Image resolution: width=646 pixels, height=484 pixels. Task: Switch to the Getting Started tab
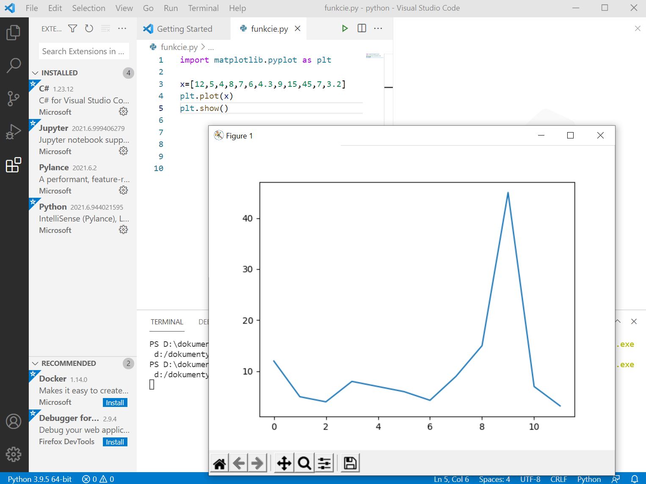coord(184,29)
